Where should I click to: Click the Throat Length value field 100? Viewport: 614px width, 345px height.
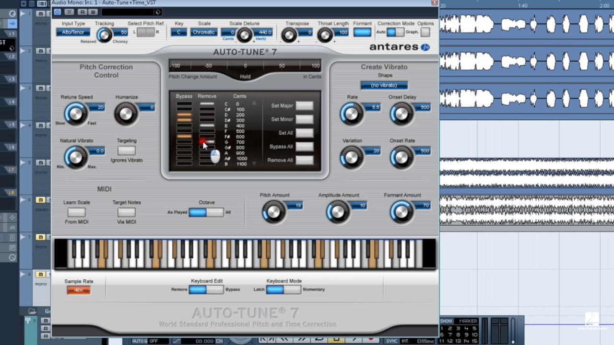point(342,32)
